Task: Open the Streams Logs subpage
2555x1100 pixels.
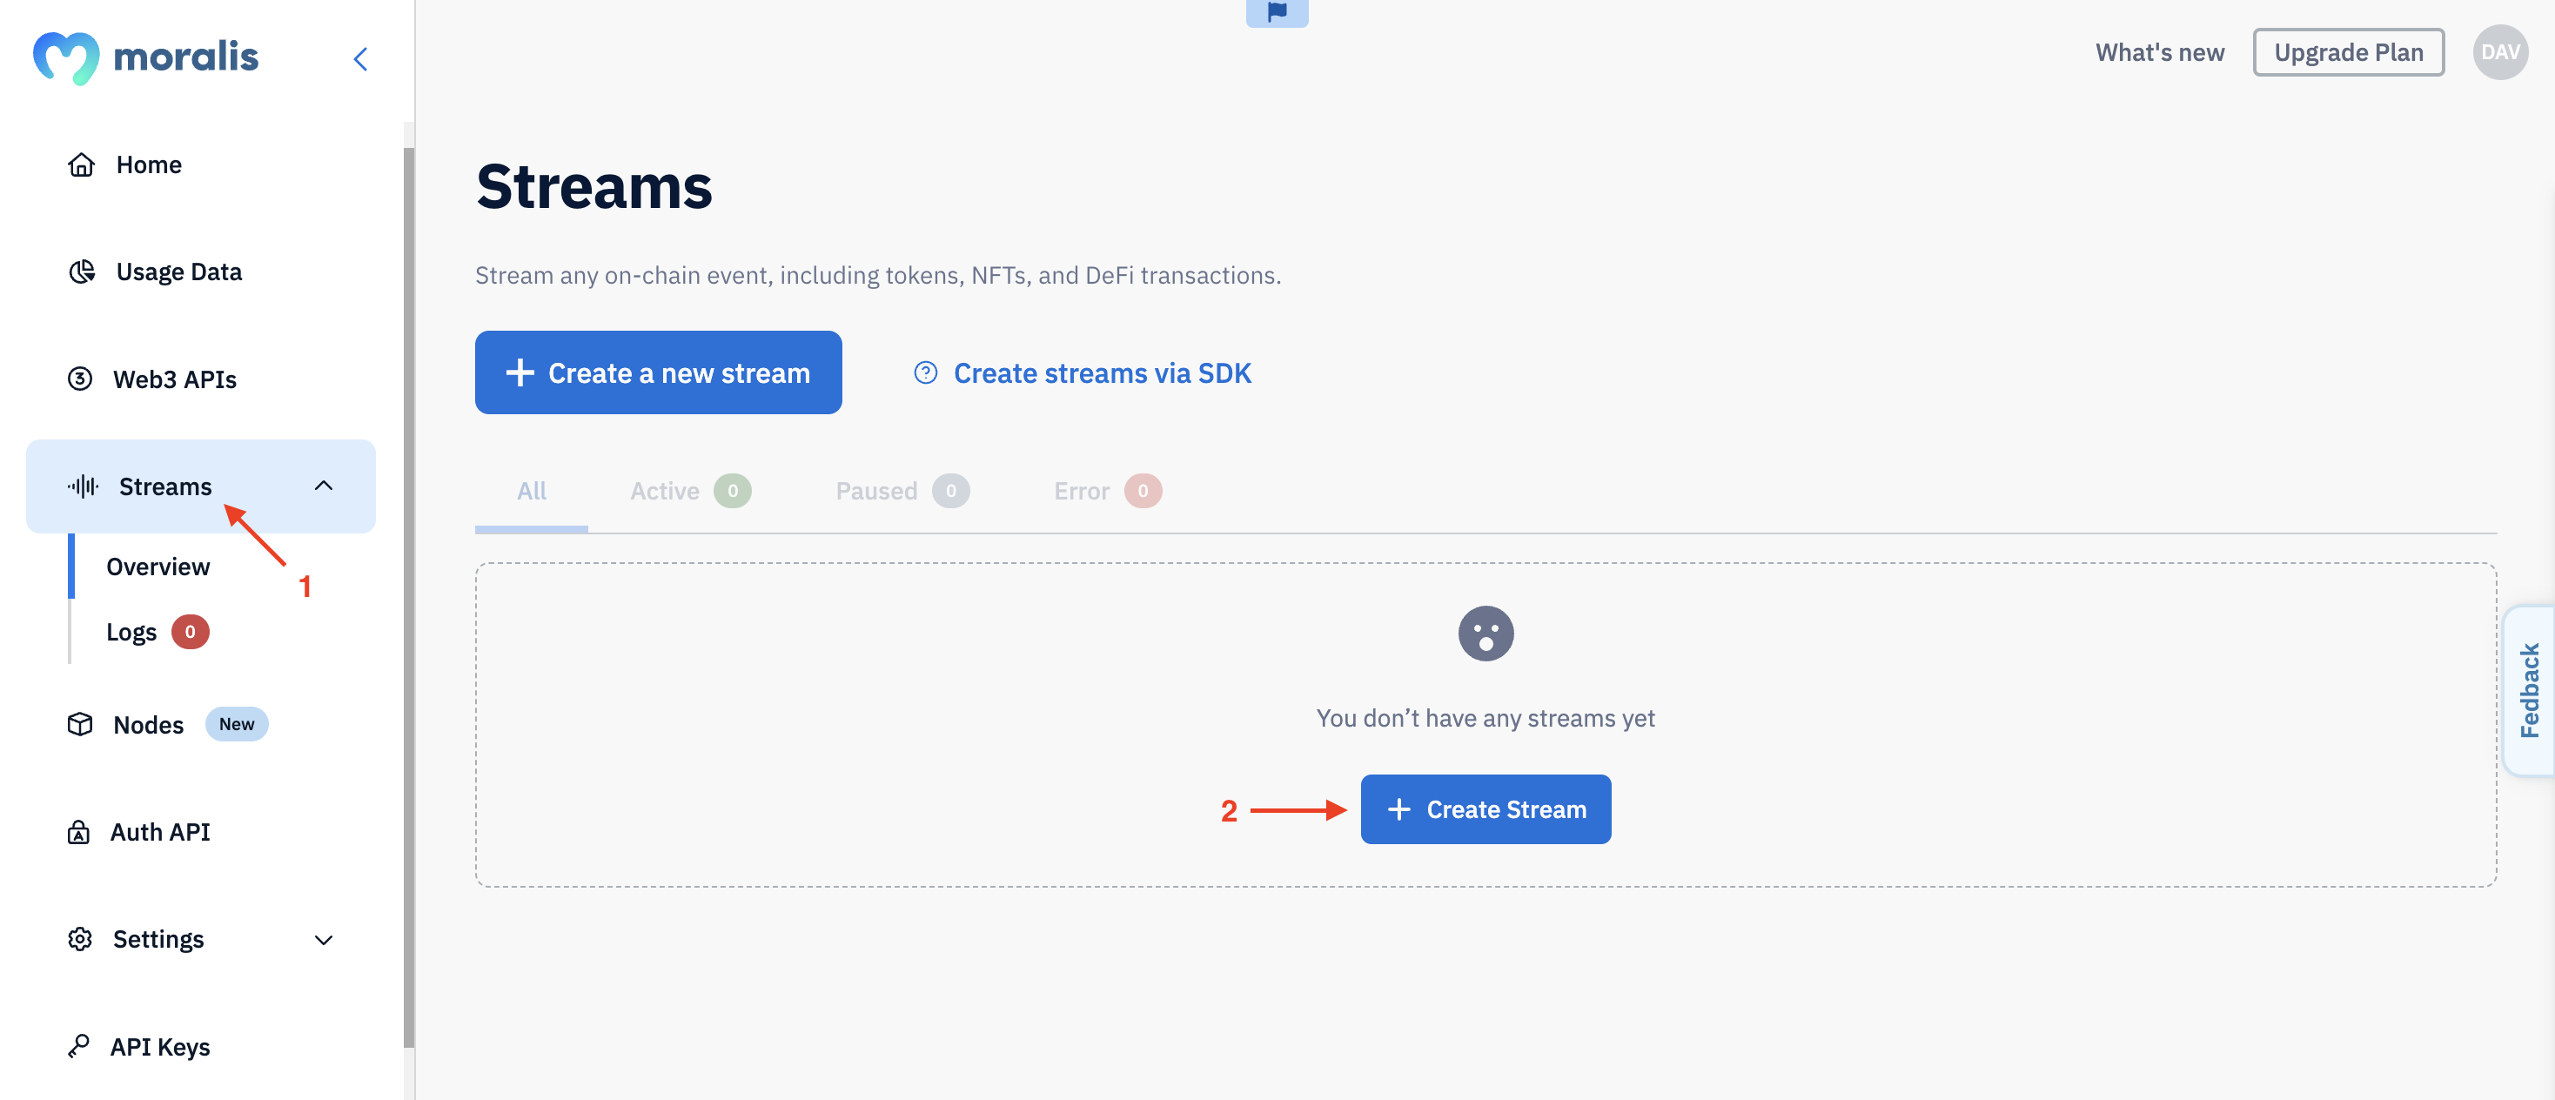Action: coord(132,632)
